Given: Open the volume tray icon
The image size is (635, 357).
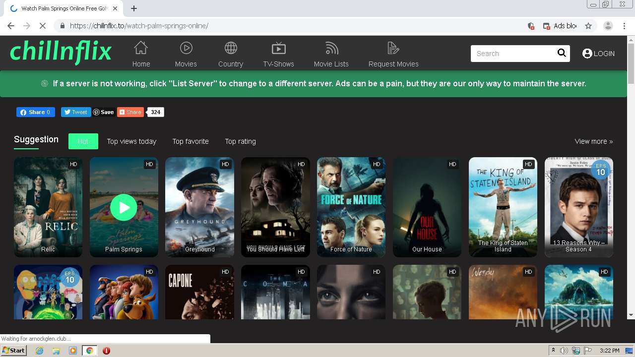Looking at the screenshot, I should (x=564, y=351).
